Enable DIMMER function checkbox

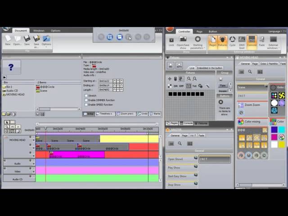coord(86,100)
